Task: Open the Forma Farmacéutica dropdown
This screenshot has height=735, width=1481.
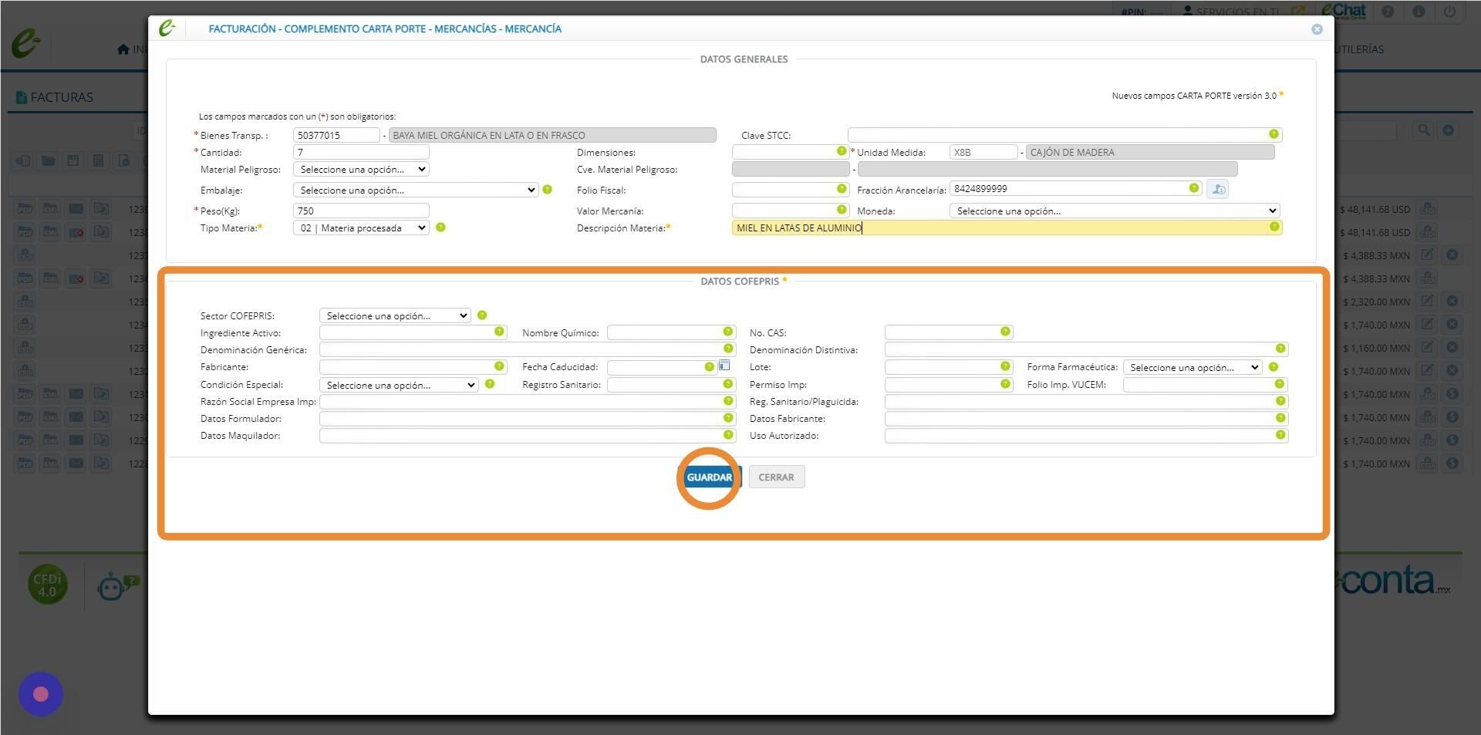Action: pos(1193,368)
